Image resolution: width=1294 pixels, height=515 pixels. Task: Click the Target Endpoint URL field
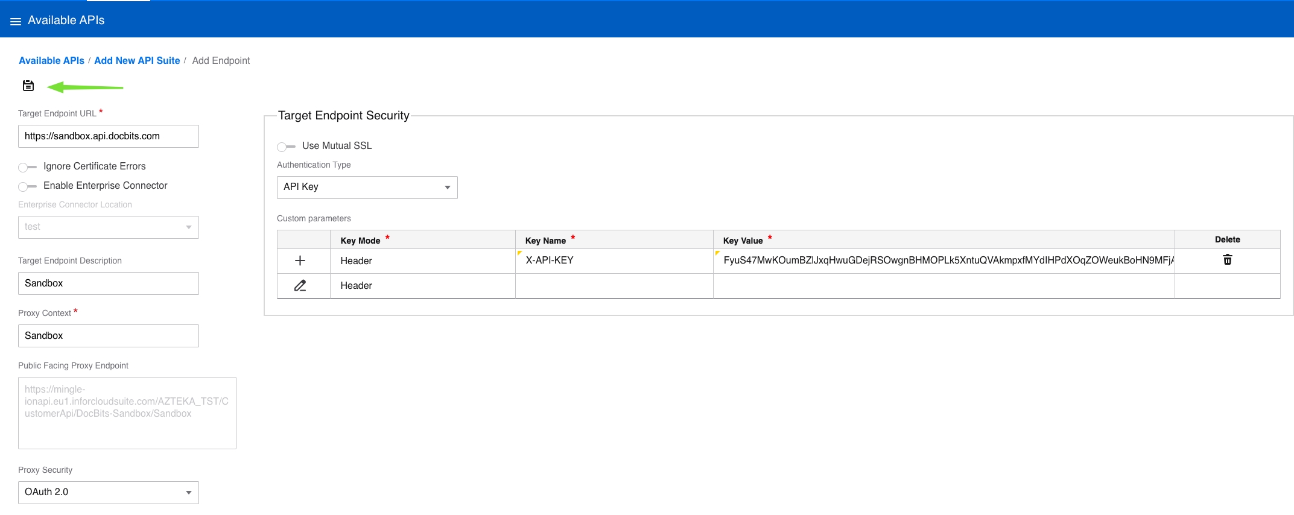[109, 136]
